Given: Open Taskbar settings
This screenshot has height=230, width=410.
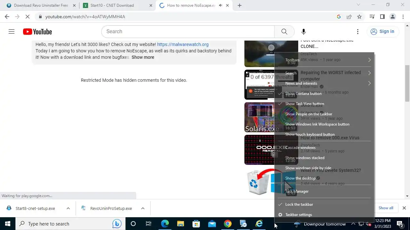Looking at the screenshot, I should [x=324, y=215].
